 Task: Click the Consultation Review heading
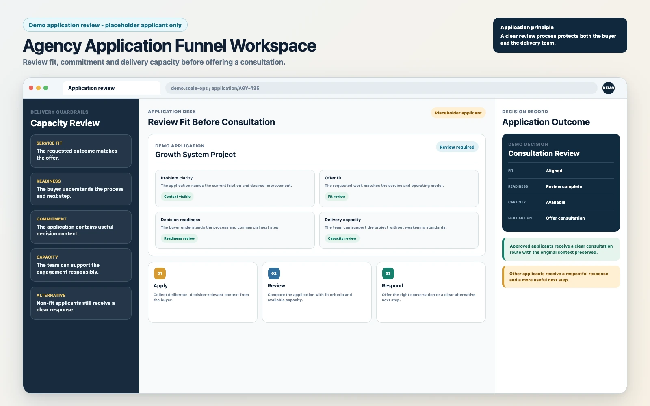[x=544, y=153]
